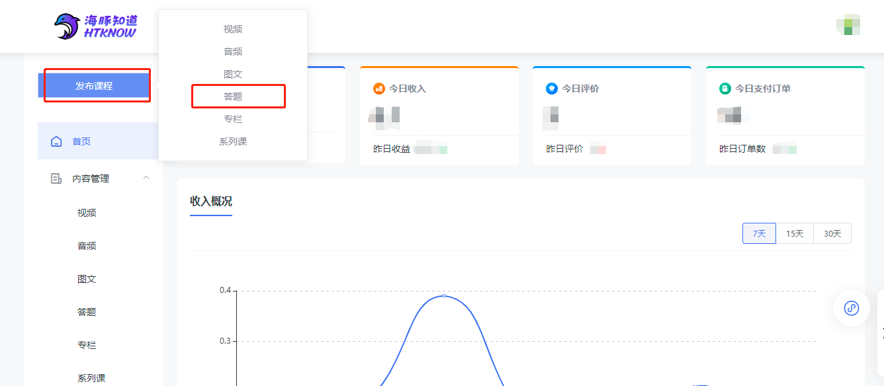This screenshot has height=386, width=884.
Task: Click the 发布课程 button
Action: tap(94, 86)
